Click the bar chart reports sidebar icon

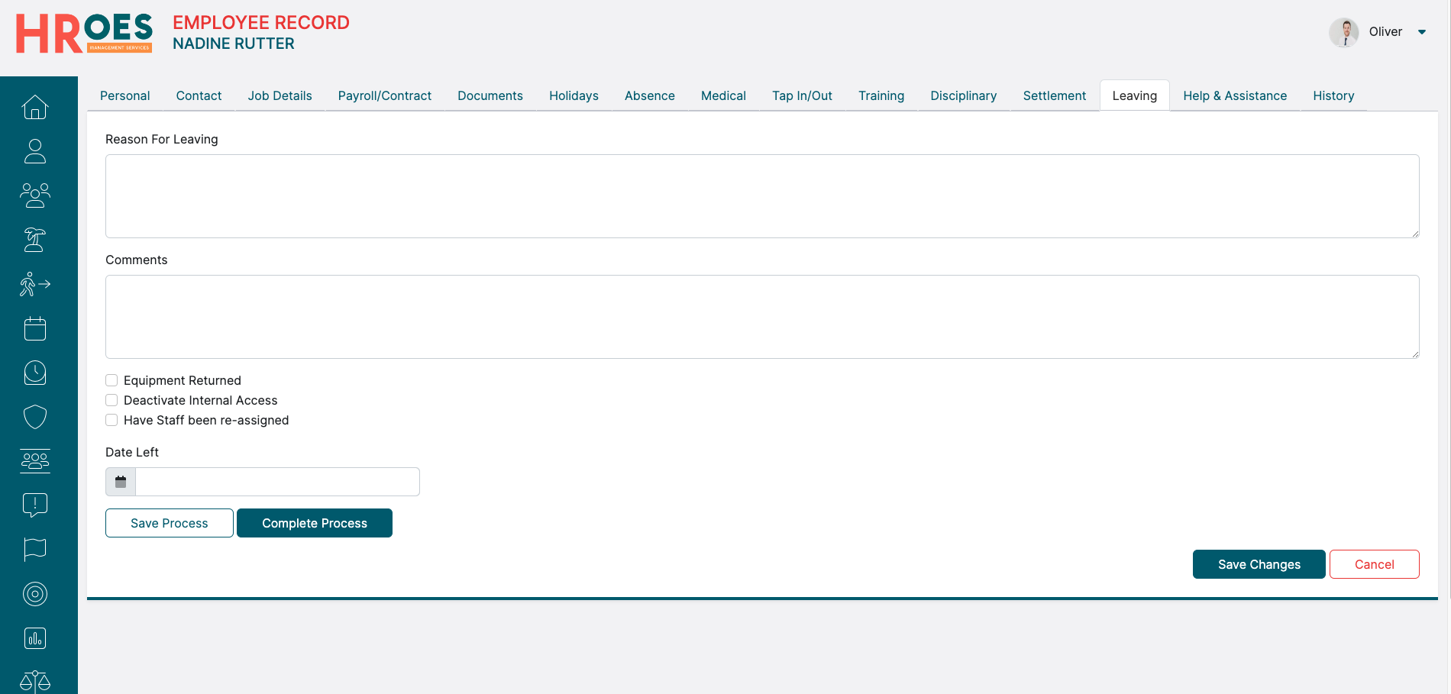pos(35,638)
